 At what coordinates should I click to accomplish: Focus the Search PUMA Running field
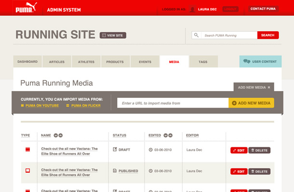click(229, 35)
